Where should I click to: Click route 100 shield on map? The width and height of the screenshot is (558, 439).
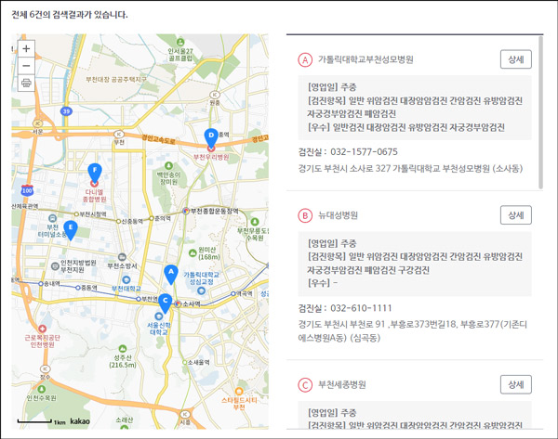(27, 190)
